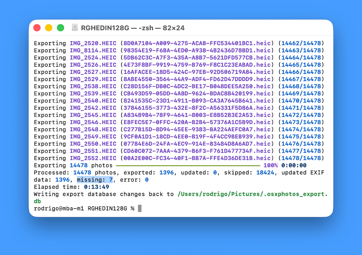Close the Terminal window with red button

coord(37,28)
